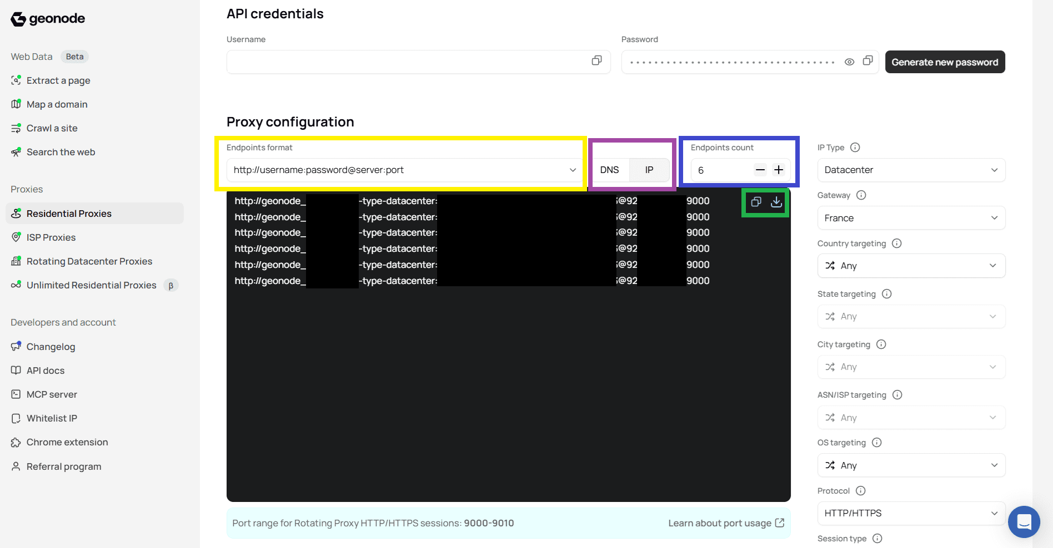Open the Gateway dropdown showing France

[911, 218]
